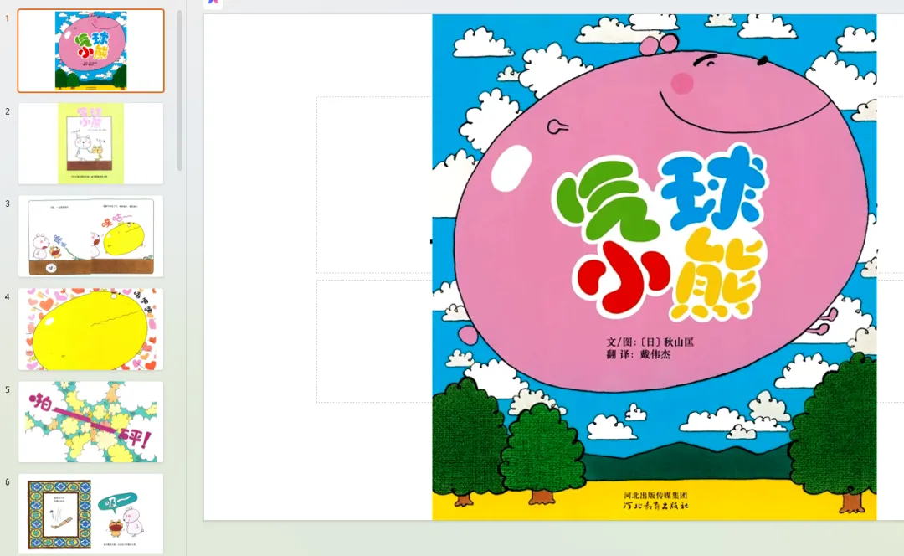Click the translator line 戴伟杰
The image size is (904, 556).
pyautogui.click(x=639, y=355)
